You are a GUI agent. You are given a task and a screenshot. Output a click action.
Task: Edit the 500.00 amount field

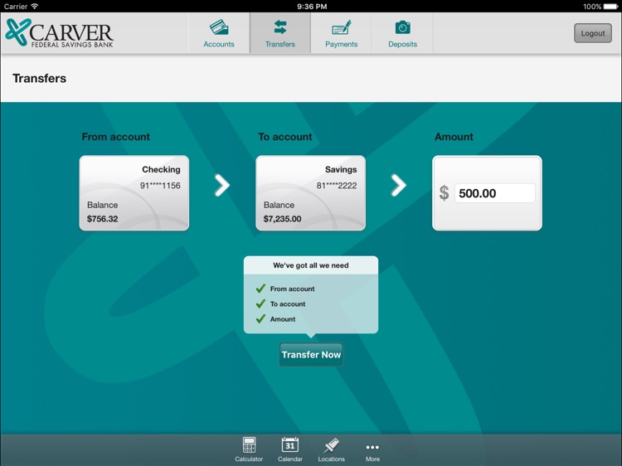click(x=494, y=193)
